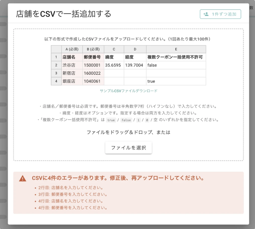Click the 'ファイルを選択' button

(x=128, y=148)
